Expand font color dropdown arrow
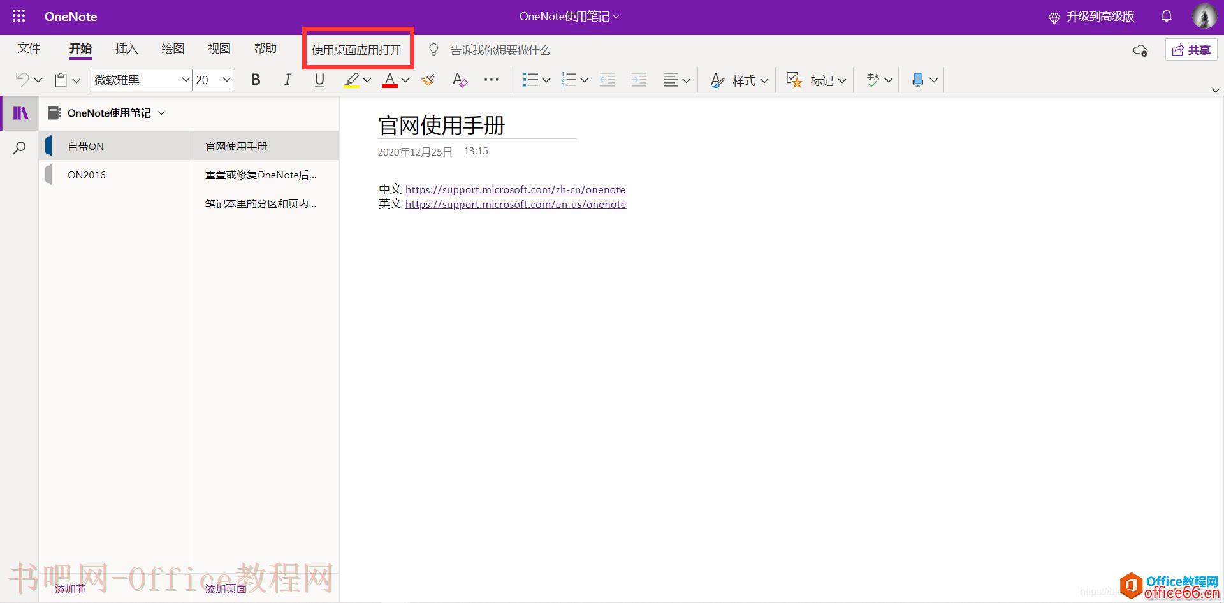The height and width of the screenshot is (603, 1224). pos(405,80)
